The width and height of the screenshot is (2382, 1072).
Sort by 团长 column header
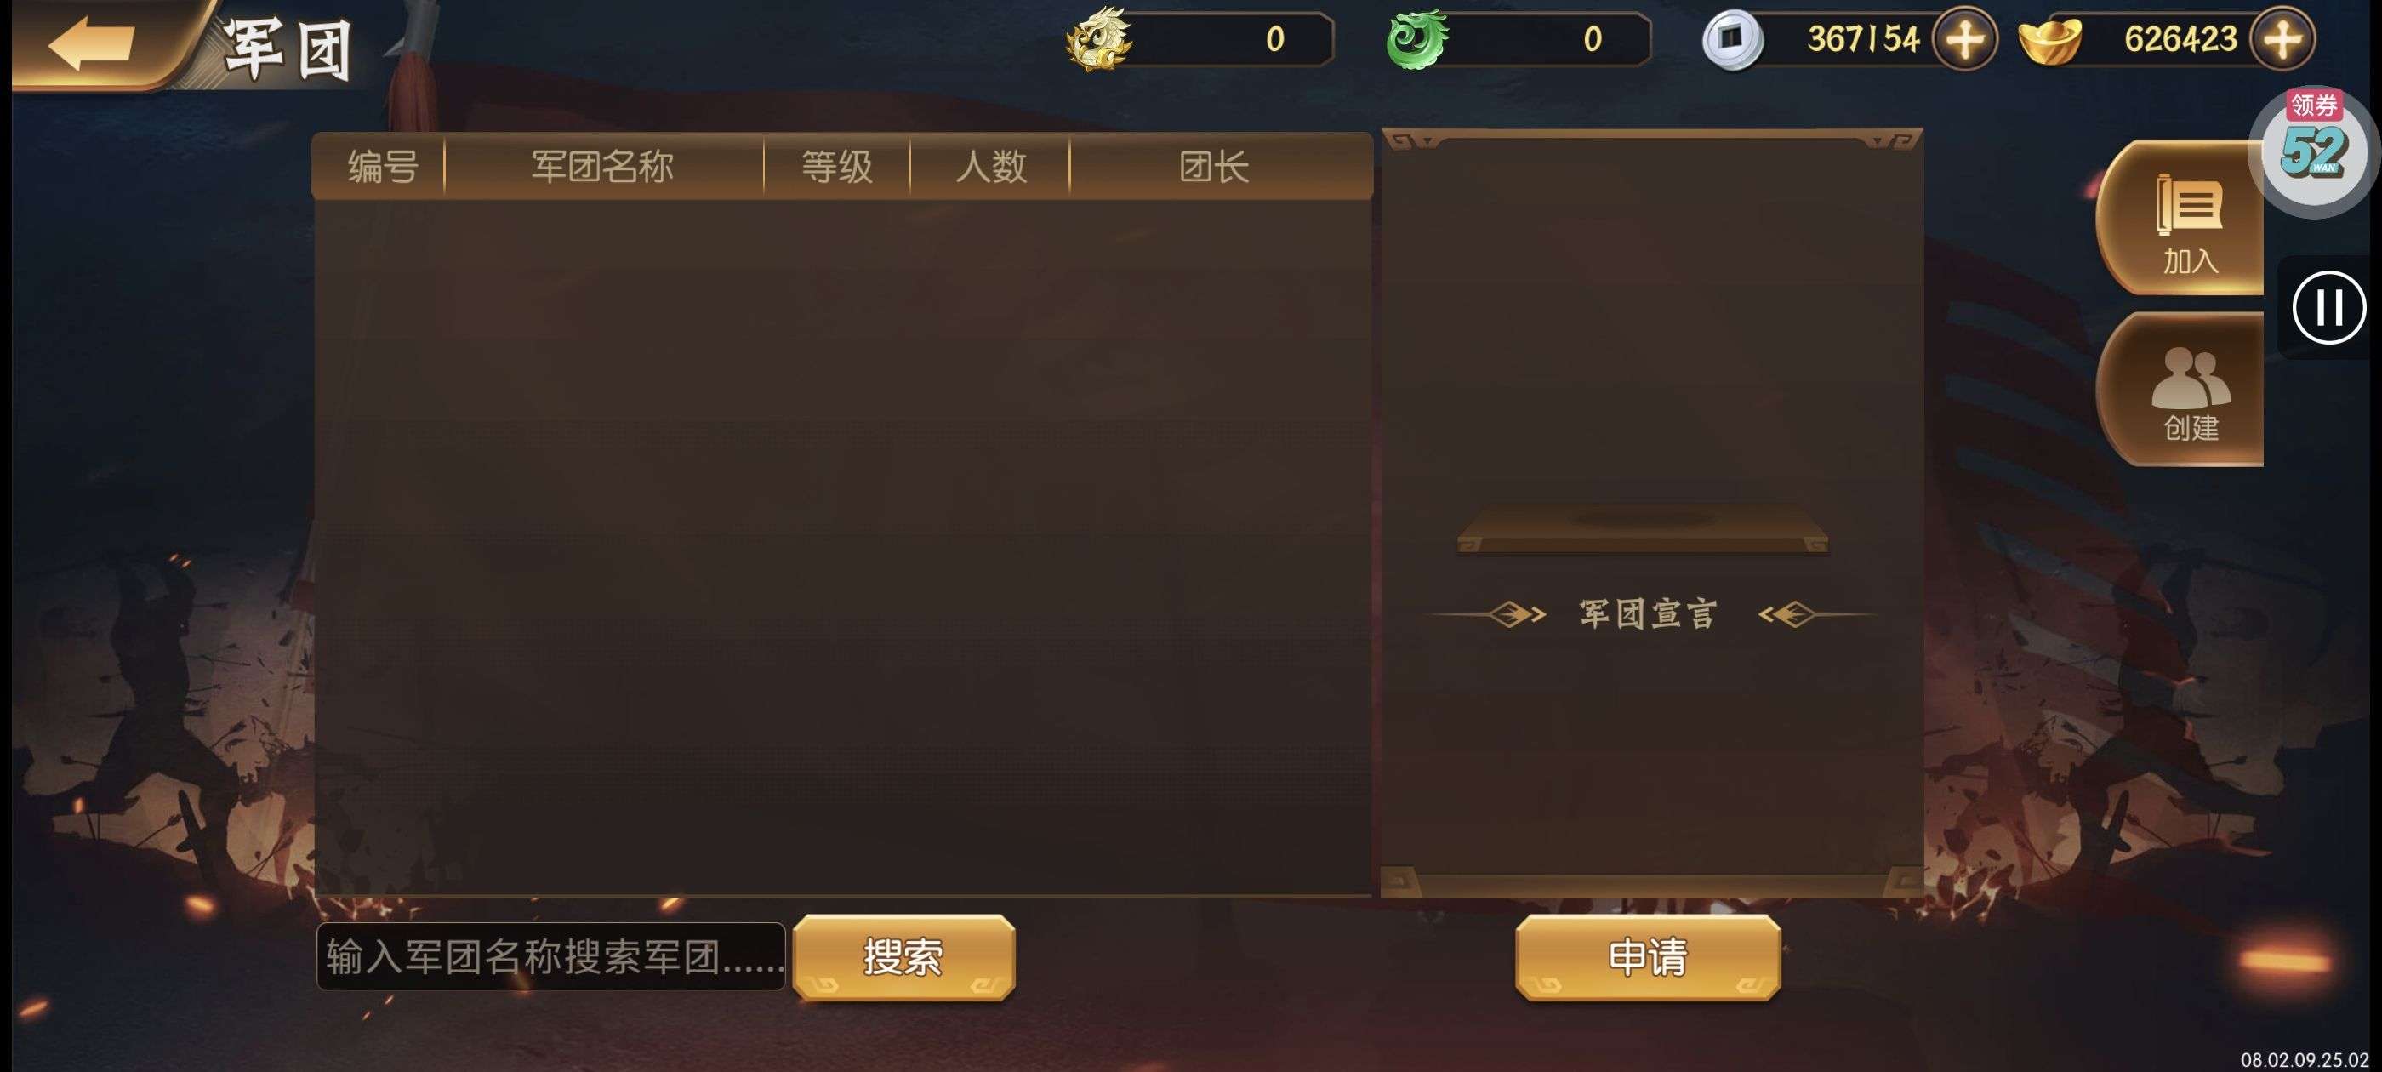pyautogui.click(x=1214, y=168)
